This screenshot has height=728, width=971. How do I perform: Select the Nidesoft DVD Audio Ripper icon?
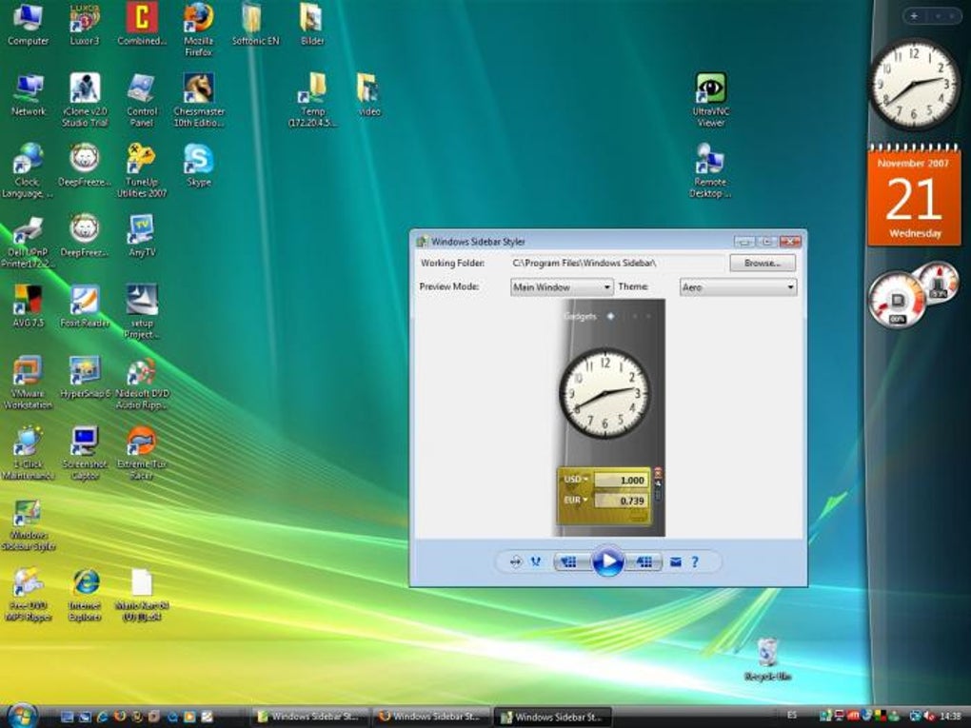pyautogui.click(x=142, y=383)
